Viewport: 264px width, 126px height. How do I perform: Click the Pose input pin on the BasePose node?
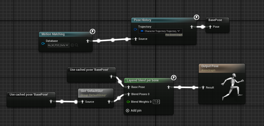click(x=210, y=27)
